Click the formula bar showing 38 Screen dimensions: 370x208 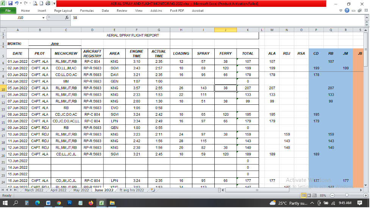point(217,18)
